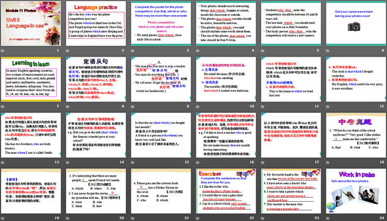Select slide 11 which-clause explanation thumbnail
Viewport: 387px width, 221px height.
tap(291, 80)
